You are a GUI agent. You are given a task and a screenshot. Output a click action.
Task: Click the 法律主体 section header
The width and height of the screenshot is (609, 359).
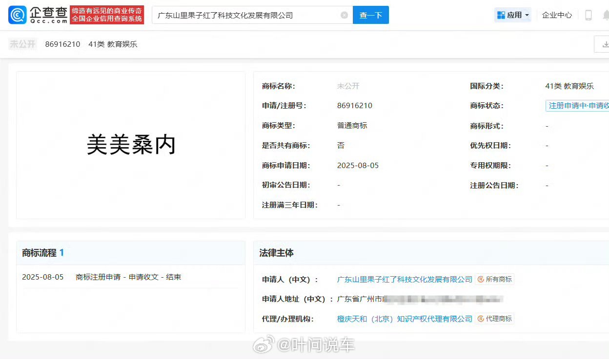[x=276, y=253]
